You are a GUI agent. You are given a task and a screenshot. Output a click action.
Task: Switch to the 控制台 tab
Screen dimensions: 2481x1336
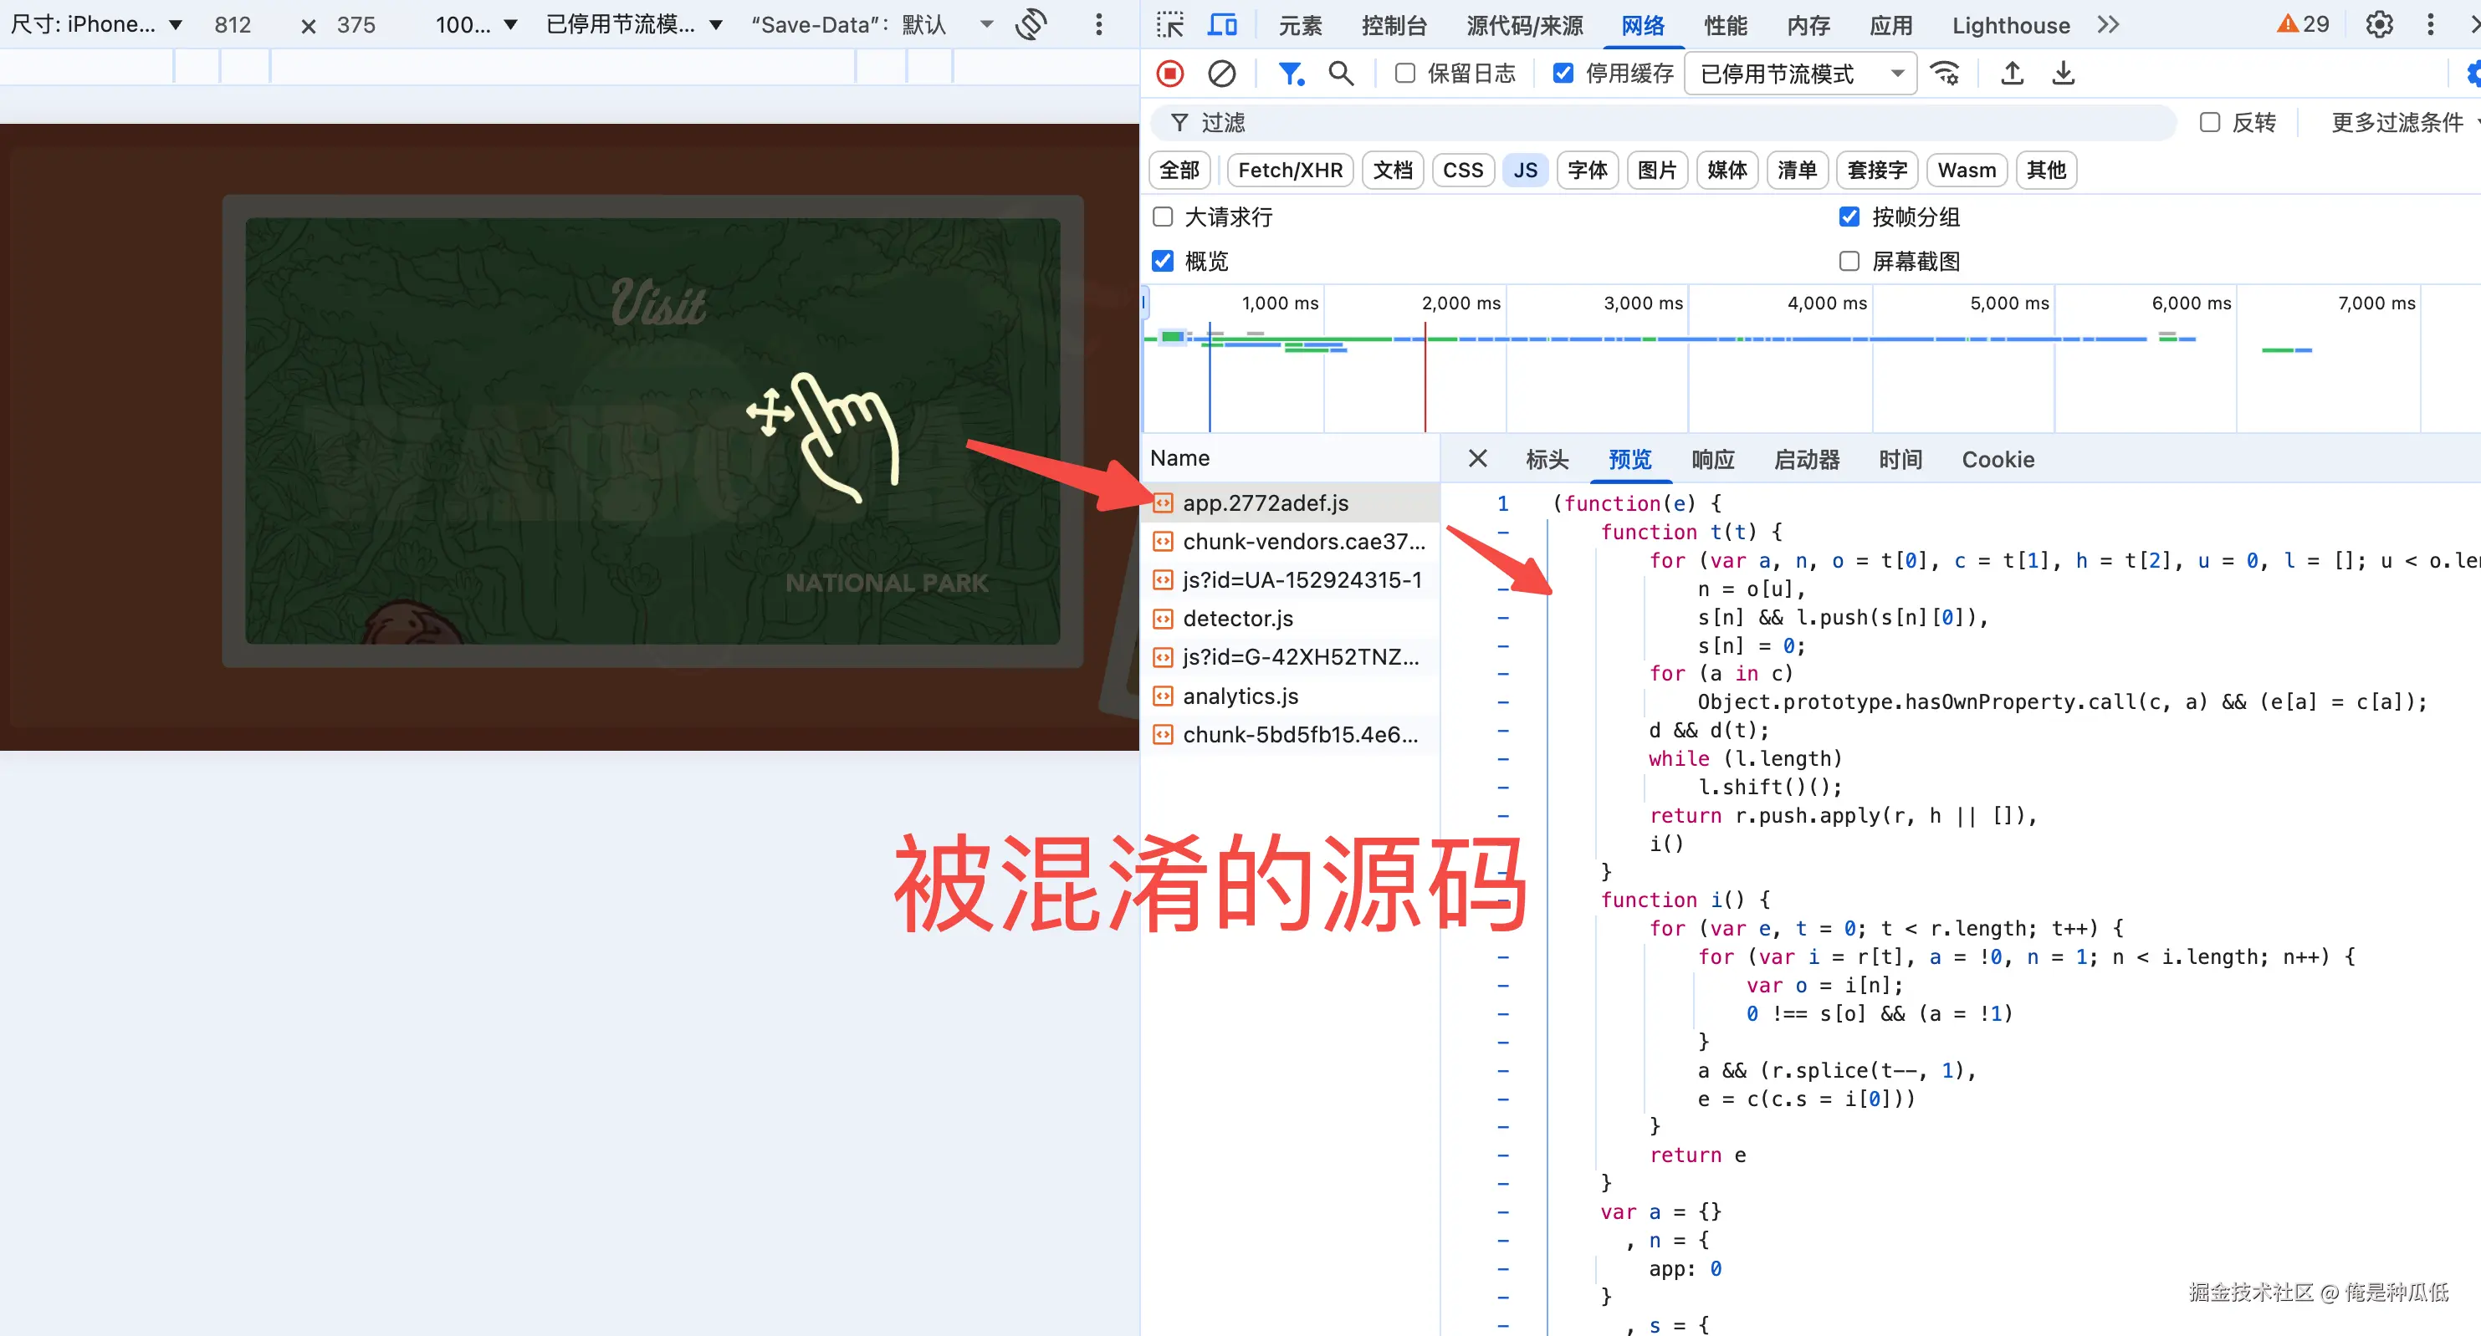pyautogui.click(x=1394, y=26)
